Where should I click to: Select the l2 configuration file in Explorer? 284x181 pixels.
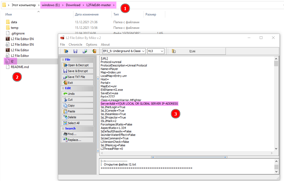pyautogui.click(x=12, y=61)
